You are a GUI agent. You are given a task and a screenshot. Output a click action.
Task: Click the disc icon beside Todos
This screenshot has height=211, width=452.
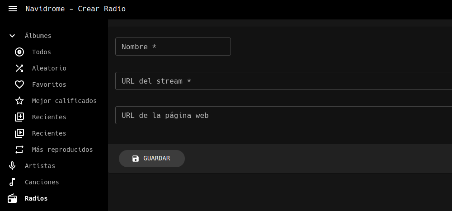click(x=19, y=52)
